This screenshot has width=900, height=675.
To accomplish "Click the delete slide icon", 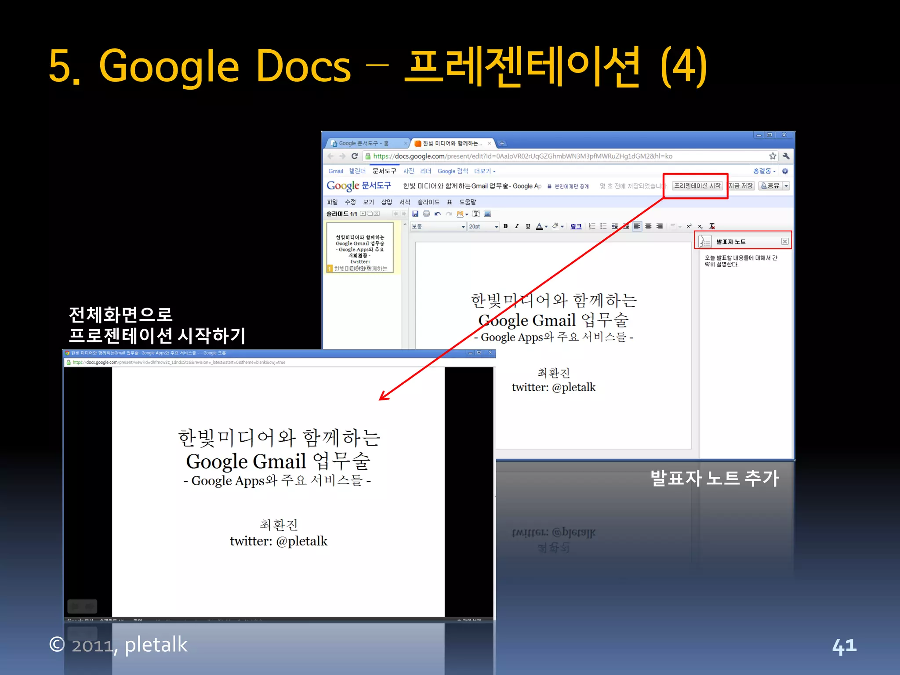I will point(377,214).
